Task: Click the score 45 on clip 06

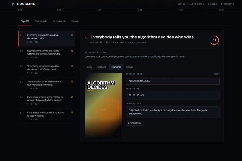Action: [x=72, y=113]
